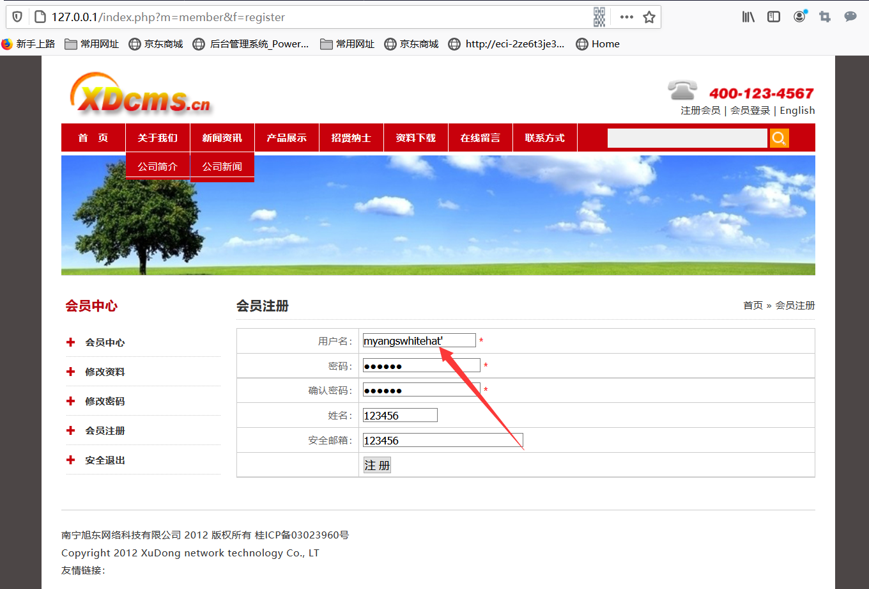The height and width of the screenshot is (589, 869).
Task: Click the red plus beside 修改资料
Action: [x=71, y=372]
